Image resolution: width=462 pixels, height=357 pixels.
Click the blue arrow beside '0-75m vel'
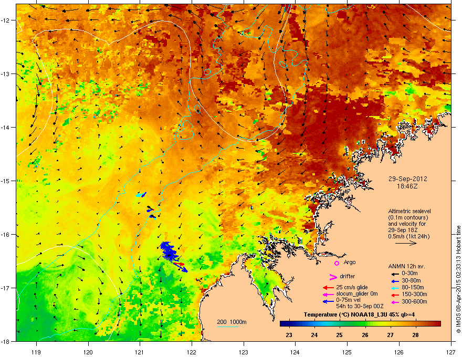click(328, 301)
